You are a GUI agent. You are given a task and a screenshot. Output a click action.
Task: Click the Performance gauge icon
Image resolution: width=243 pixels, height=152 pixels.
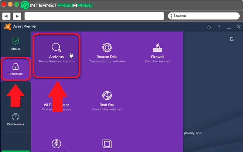click(15, 117)
